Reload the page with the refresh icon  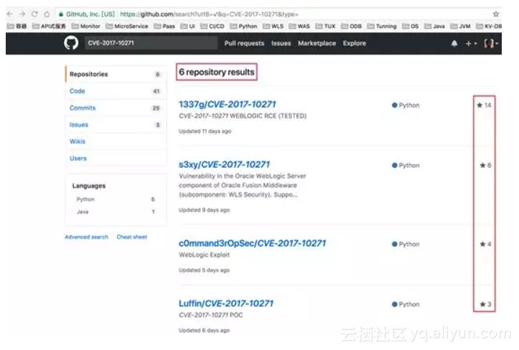(x=34, y=14)
